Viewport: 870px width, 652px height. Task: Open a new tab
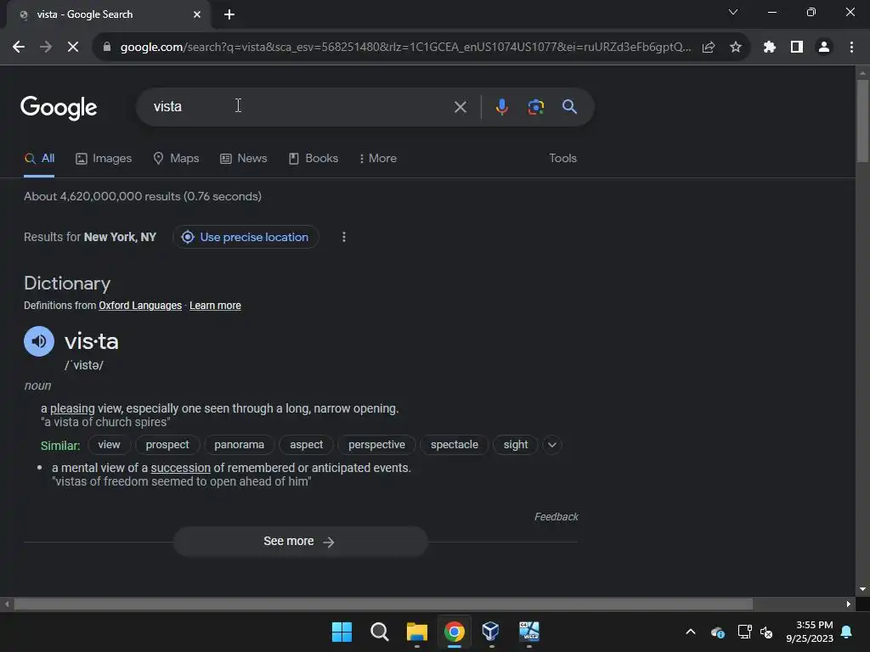[x=229, y=14]
